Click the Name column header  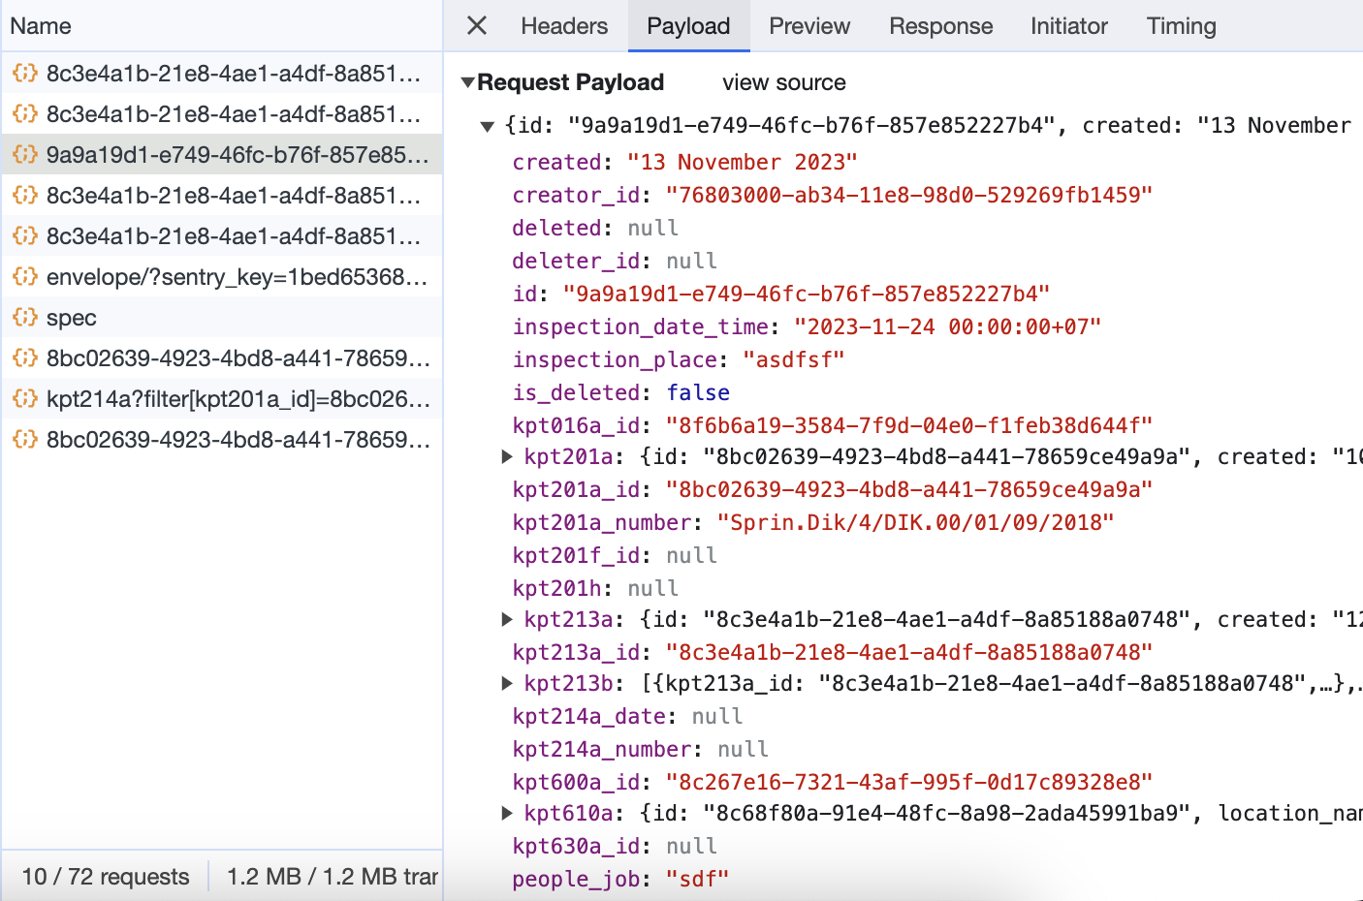click(x=41, y=26)
